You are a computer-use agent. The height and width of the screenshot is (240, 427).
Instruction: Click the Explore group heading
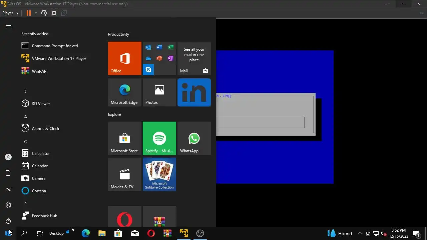coord(114,114)
